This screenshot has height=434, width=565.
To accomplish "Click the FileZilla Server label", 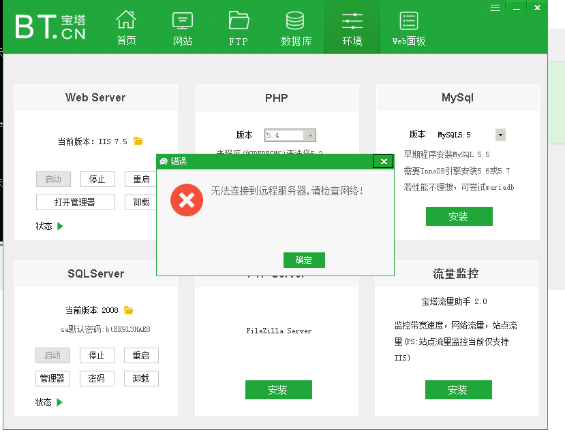I will click(x=279, y=331).
